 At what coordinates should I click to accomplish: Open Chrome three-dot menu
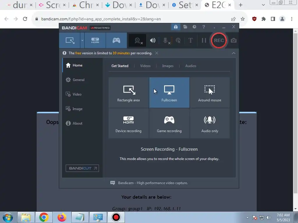[292, 19]
